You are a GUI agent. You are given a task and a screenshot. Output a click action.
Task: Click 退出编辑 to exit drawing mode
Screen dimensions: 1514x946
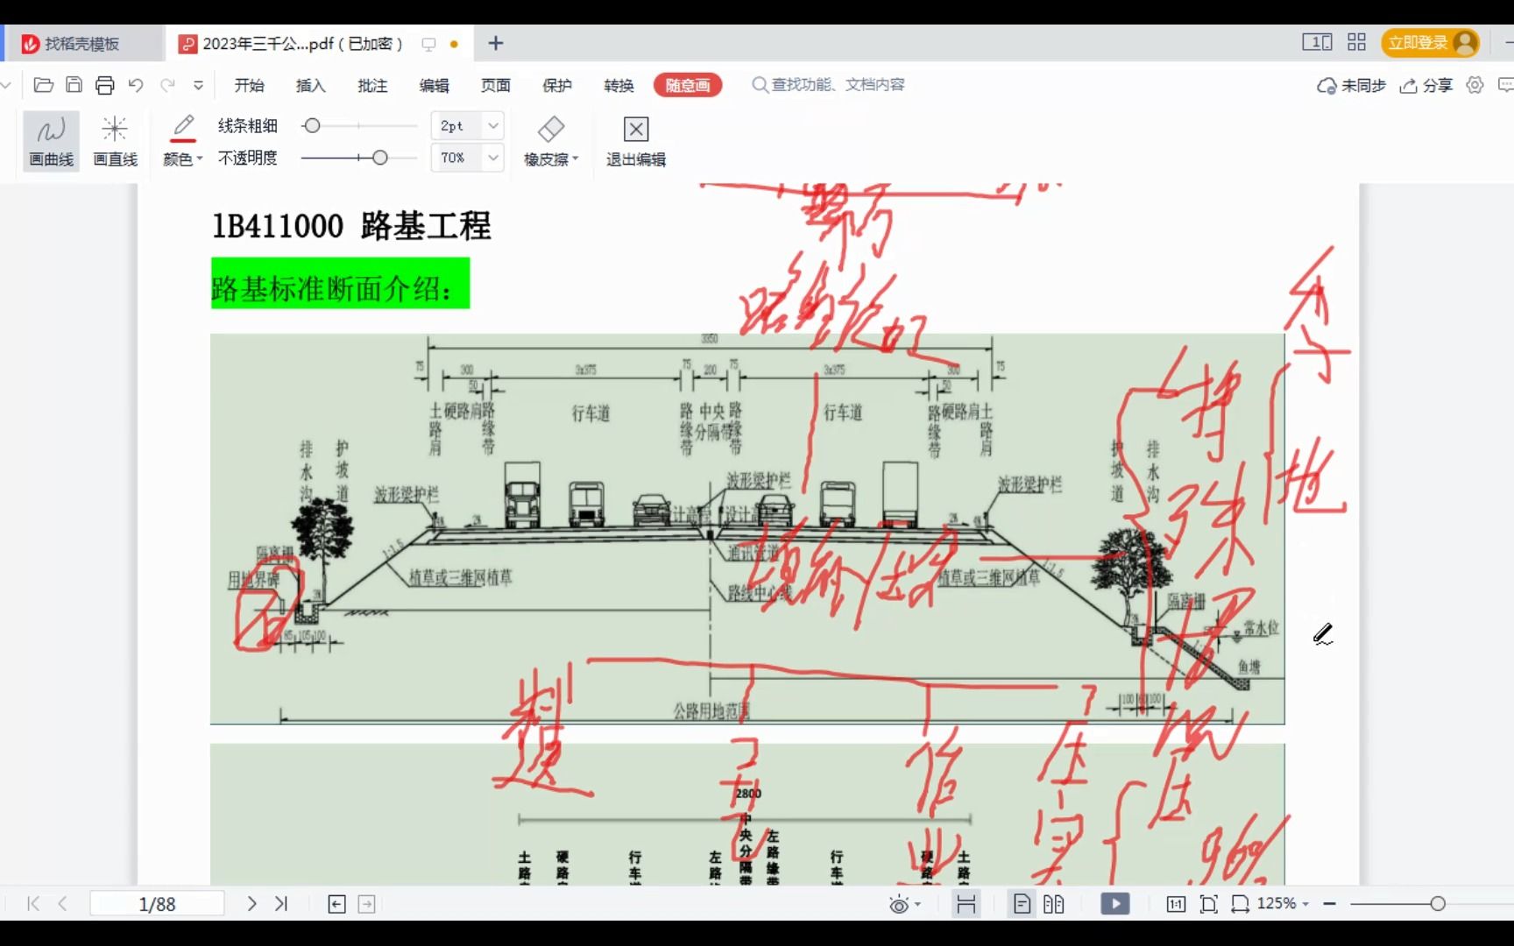635,141
